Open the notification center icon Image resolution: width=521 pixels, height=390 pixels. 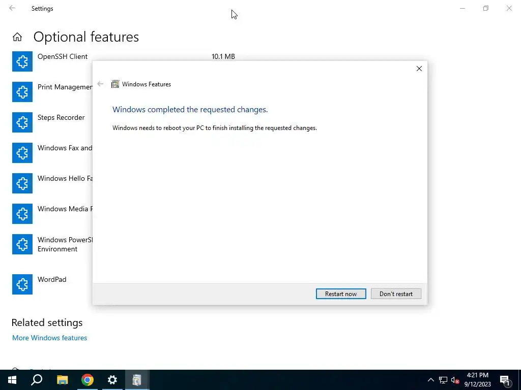point(505,380)
